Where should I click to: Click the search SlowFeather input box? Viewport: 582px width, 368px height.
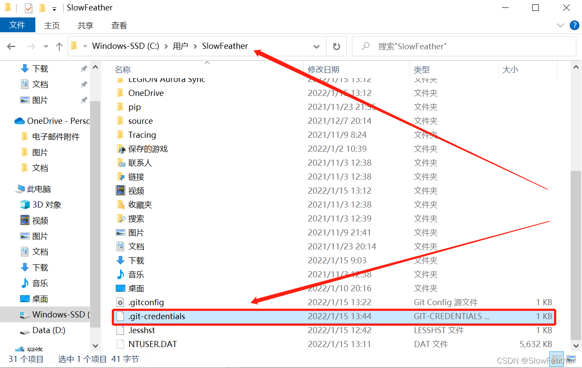tap(464, 46)
